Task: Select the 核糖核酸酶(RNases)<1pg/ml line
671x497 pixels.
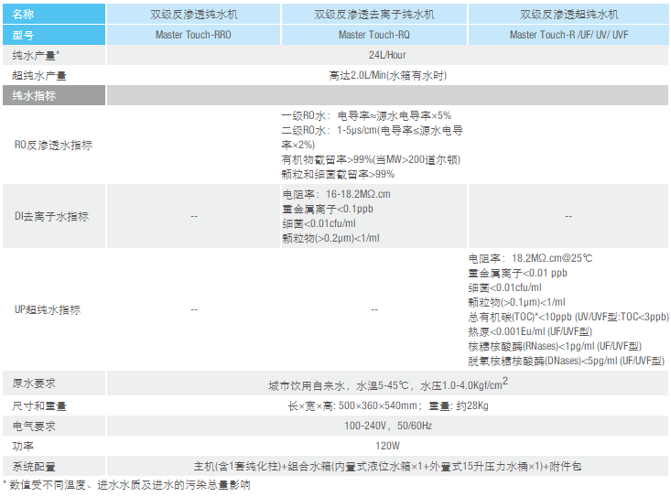Action: click(555, 346)
